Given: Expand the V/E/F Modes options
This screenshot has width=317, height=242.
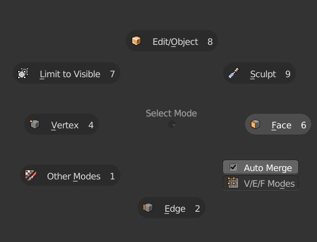Looking at the screenshot, I should pos(269,184).
